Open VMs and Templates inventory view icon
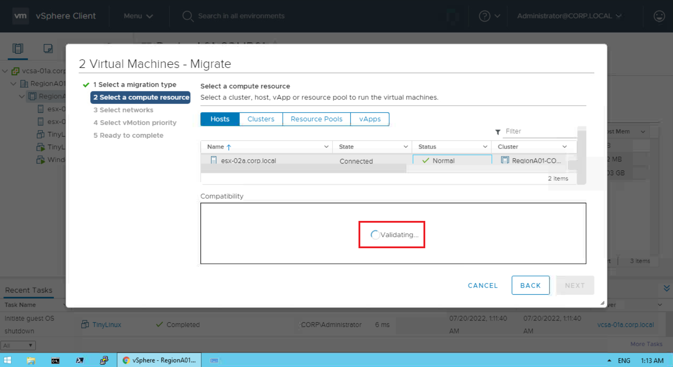 pyautogui.click(x=48, y=48)
